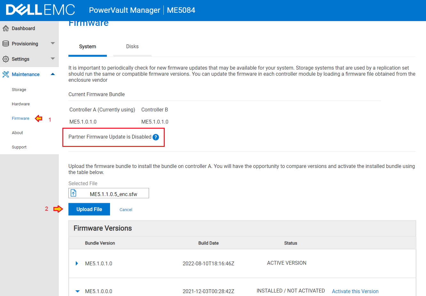The image size is (426, 296).
Task: Open the About page
Action: pyautogui.click(x=17, y=133)
